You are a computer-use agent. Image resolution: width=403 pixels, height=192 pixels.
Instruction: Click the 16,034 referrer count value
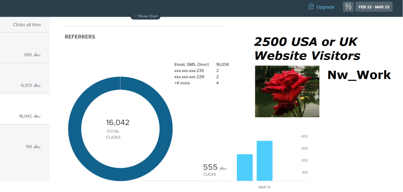coord(222,64)
